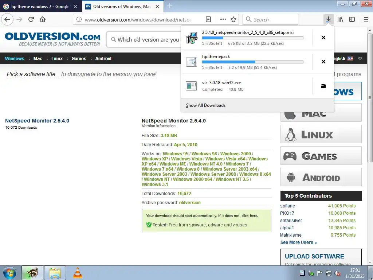Close the Old versions tab
Viewport: 373px width, 280px height.
coord(157,7)
